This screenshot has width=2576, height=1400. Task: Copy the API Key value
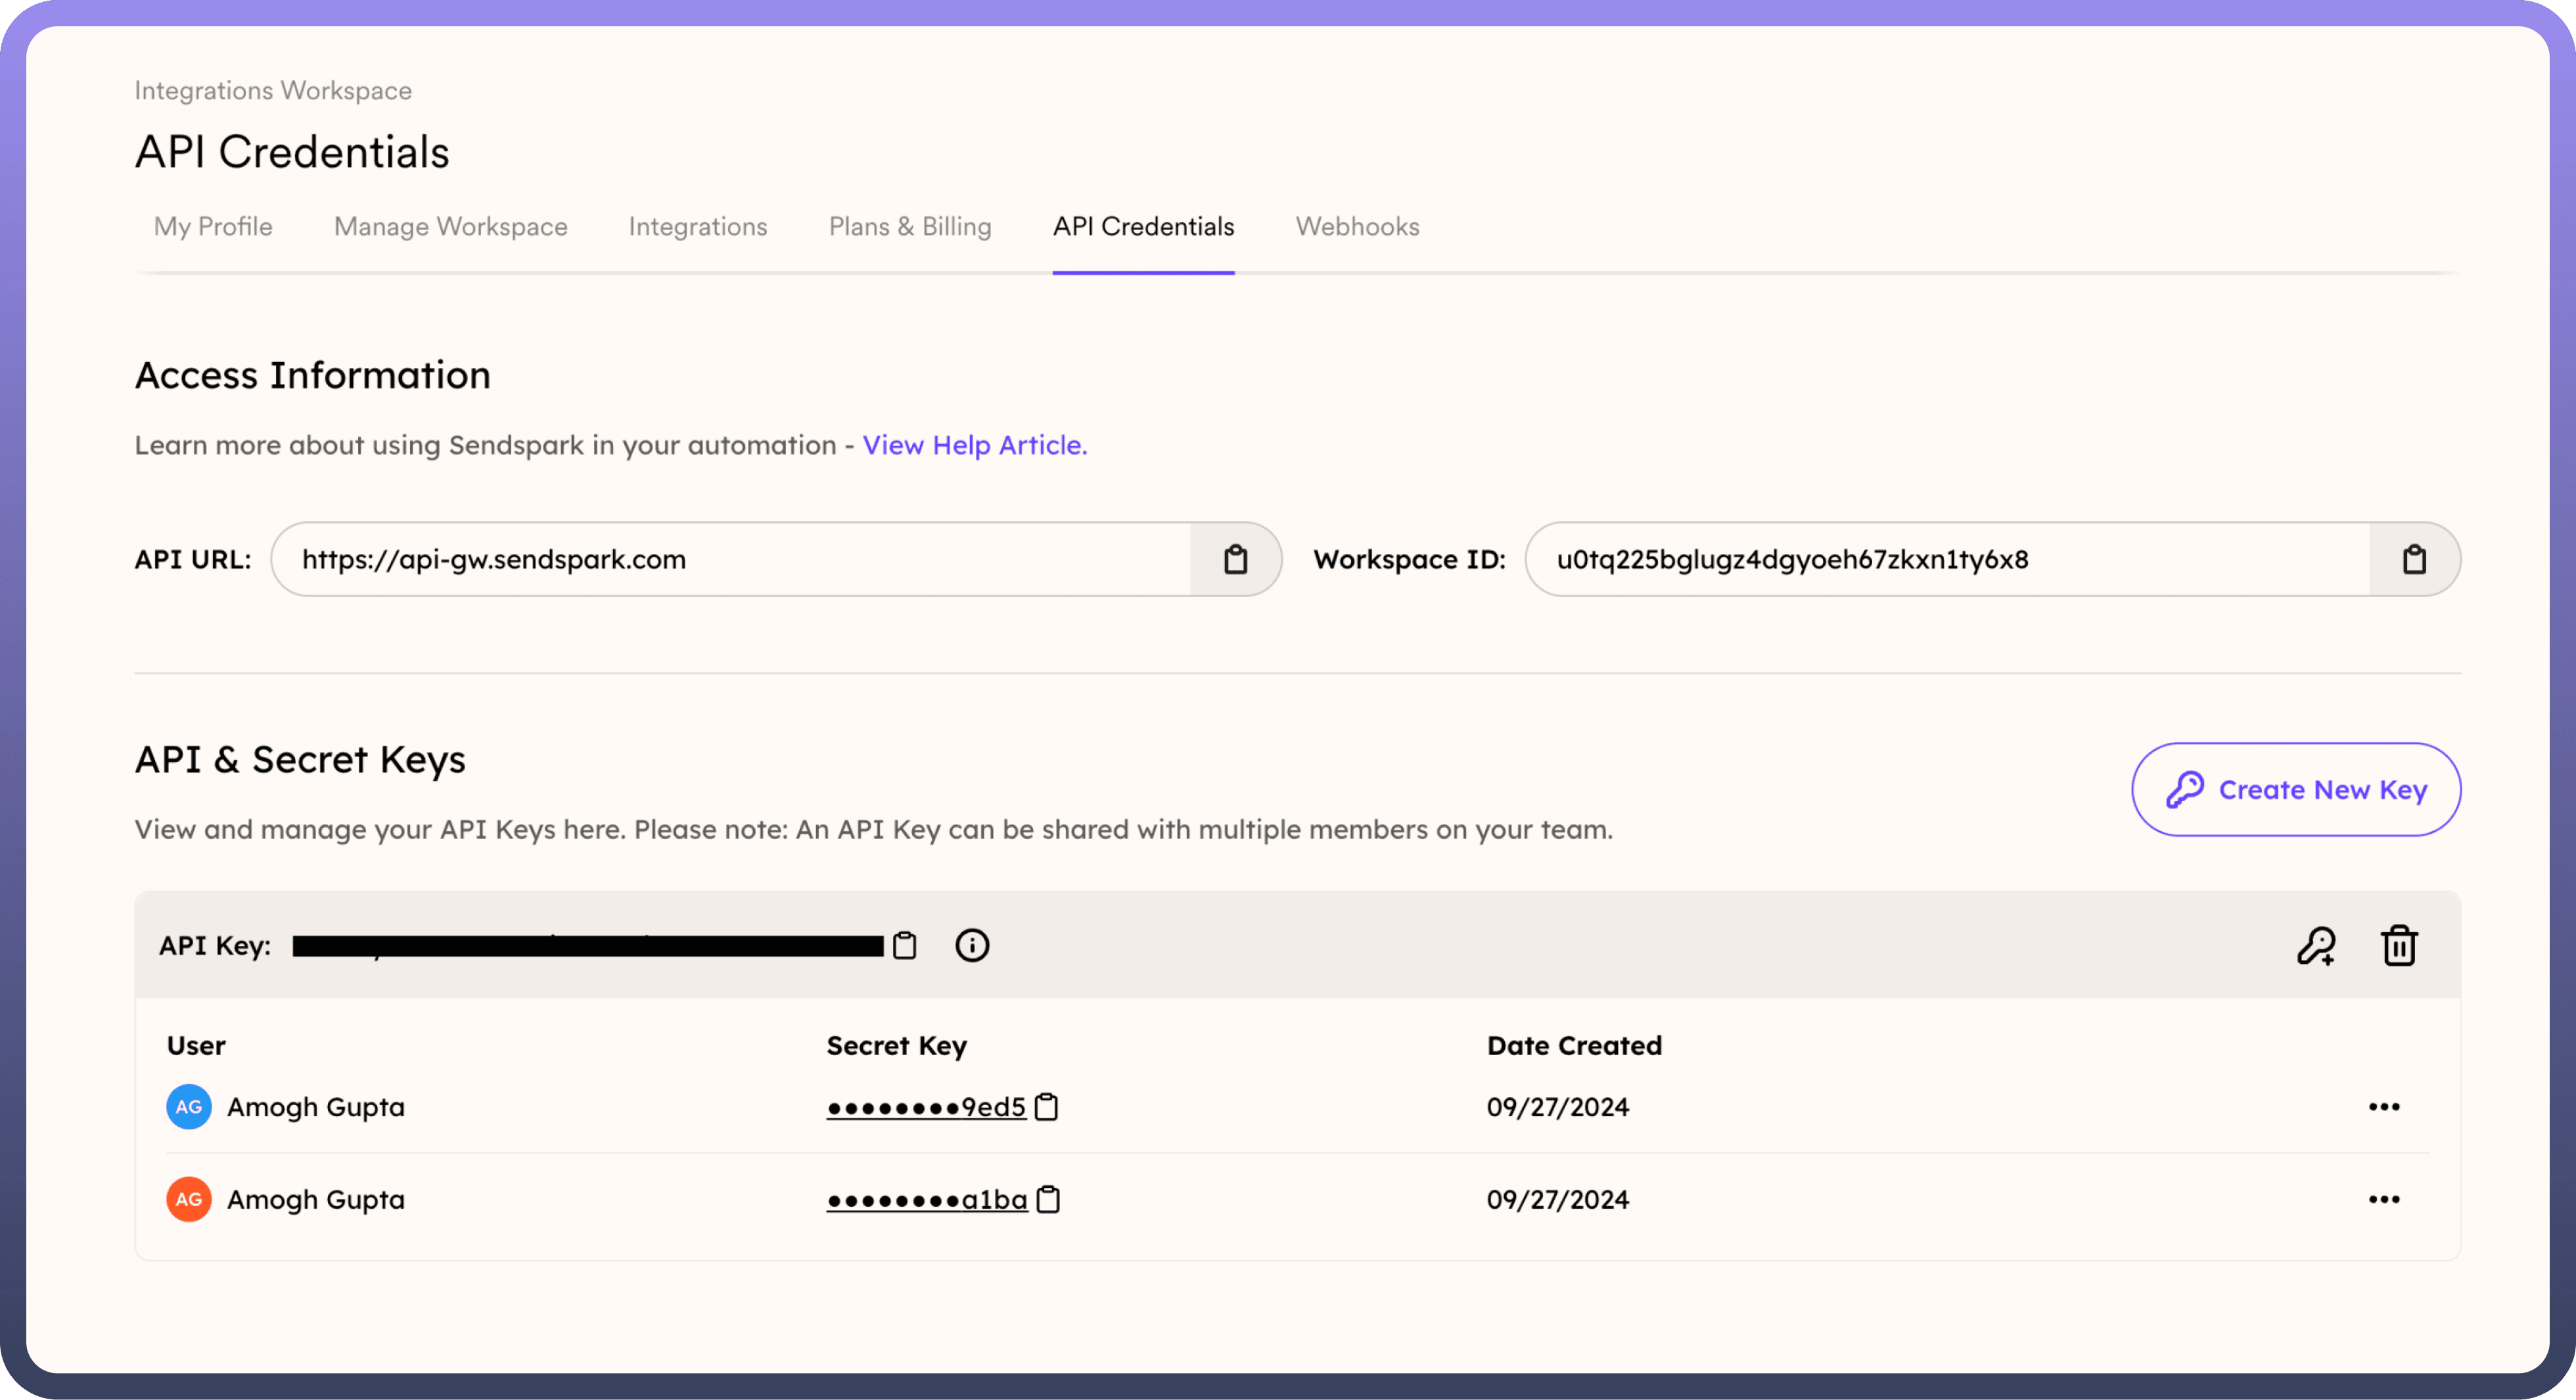tap(904, 945)
